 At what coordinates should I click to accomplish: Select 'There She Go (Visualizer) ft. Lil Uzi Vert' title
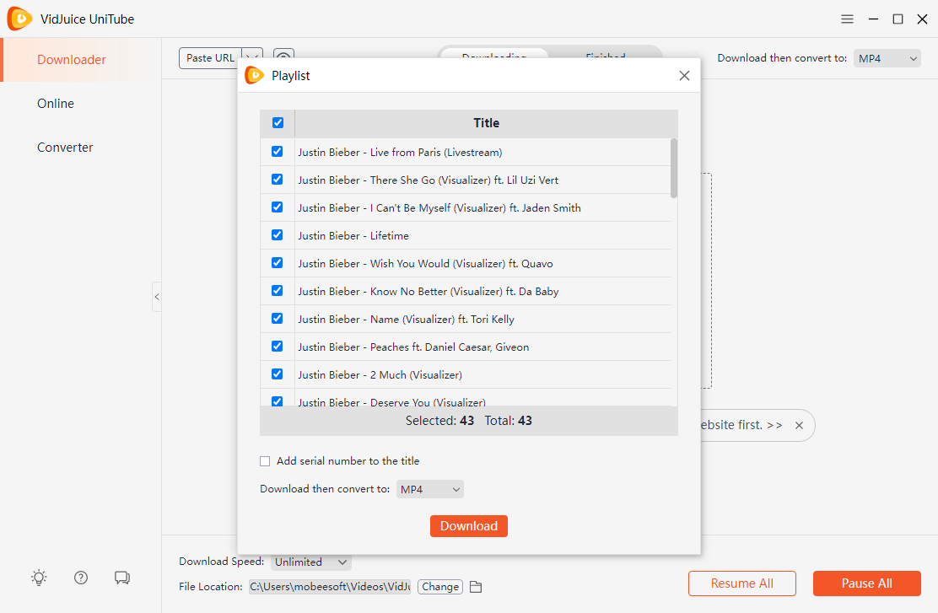tap(429, 180)
